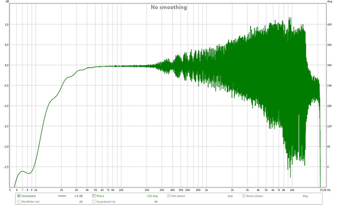Enable the Mic/Meter Cal checkbox
Screen dimensions: 338x205
19,202
